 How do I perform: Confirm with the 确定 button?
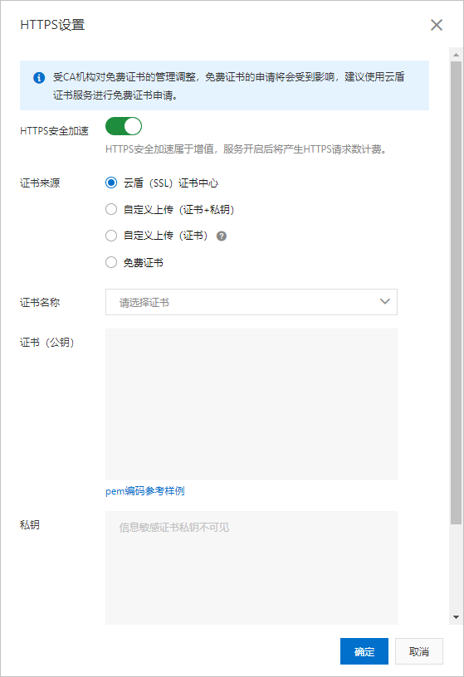[364, 651]
